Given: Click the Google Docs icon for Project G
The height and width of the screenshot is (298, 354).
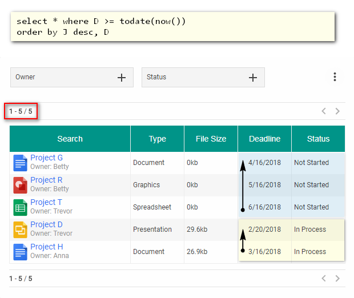Looking at the screenshot, I should (x=21, y=163).
